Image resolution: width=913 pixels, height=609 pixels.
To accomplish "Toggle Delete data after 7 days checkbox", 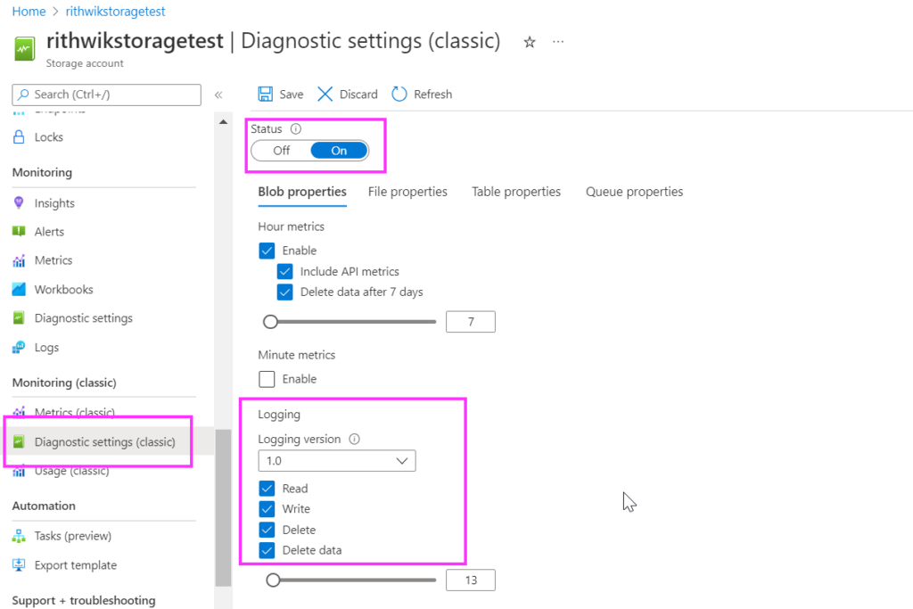I will pos(284,292).
